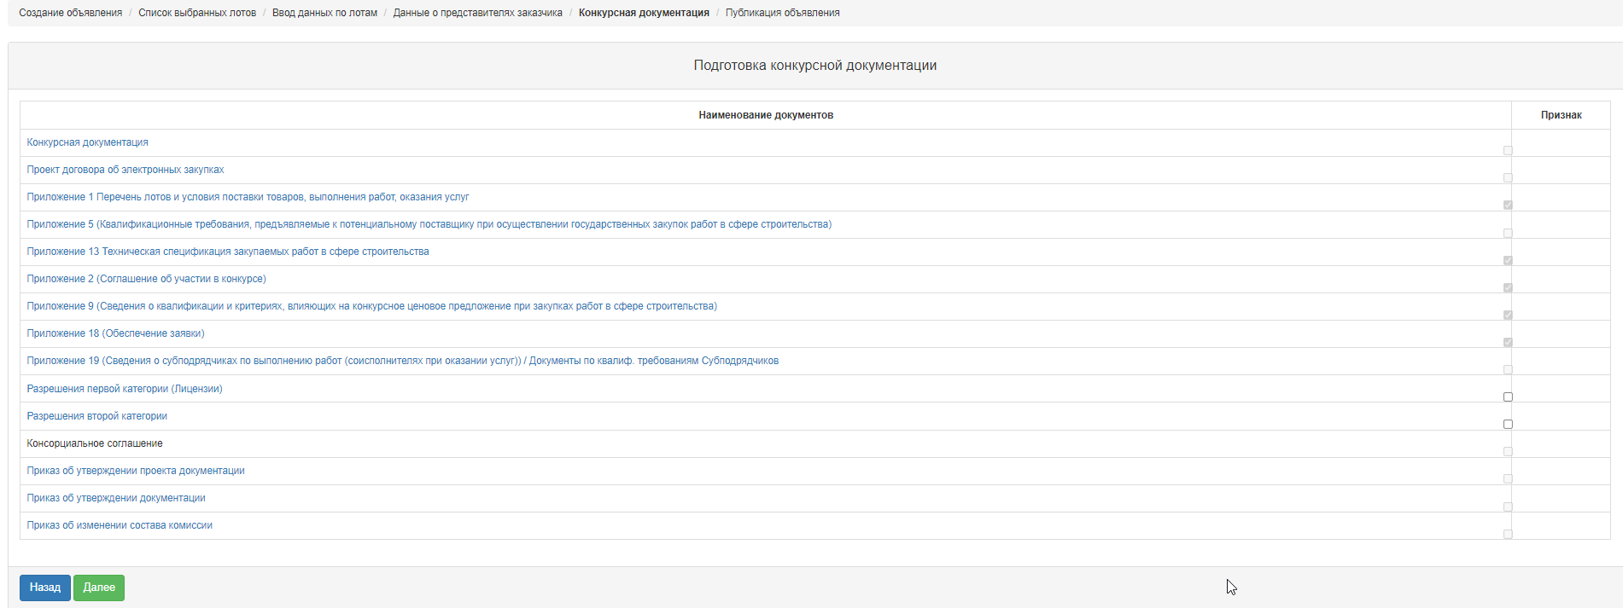Screen dimensions: 1623x608
Task: Click checked box for 'Приложение 1 Перечень лотов'
Action: click(1508, 205)
